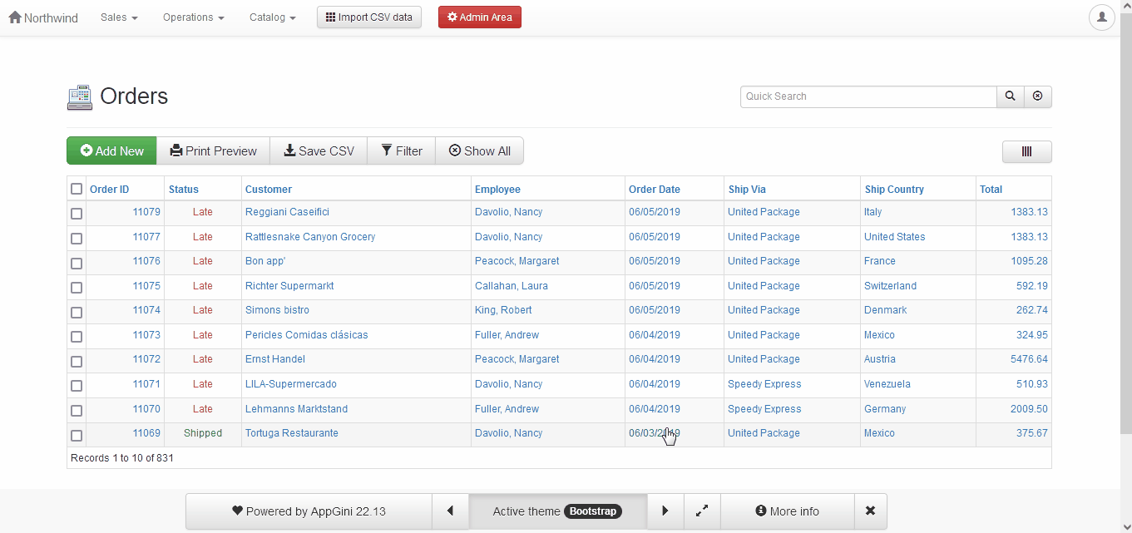Click the expand fullscreen arrows icon
The height and width of the screenshot is (533, 1132).
702,511
